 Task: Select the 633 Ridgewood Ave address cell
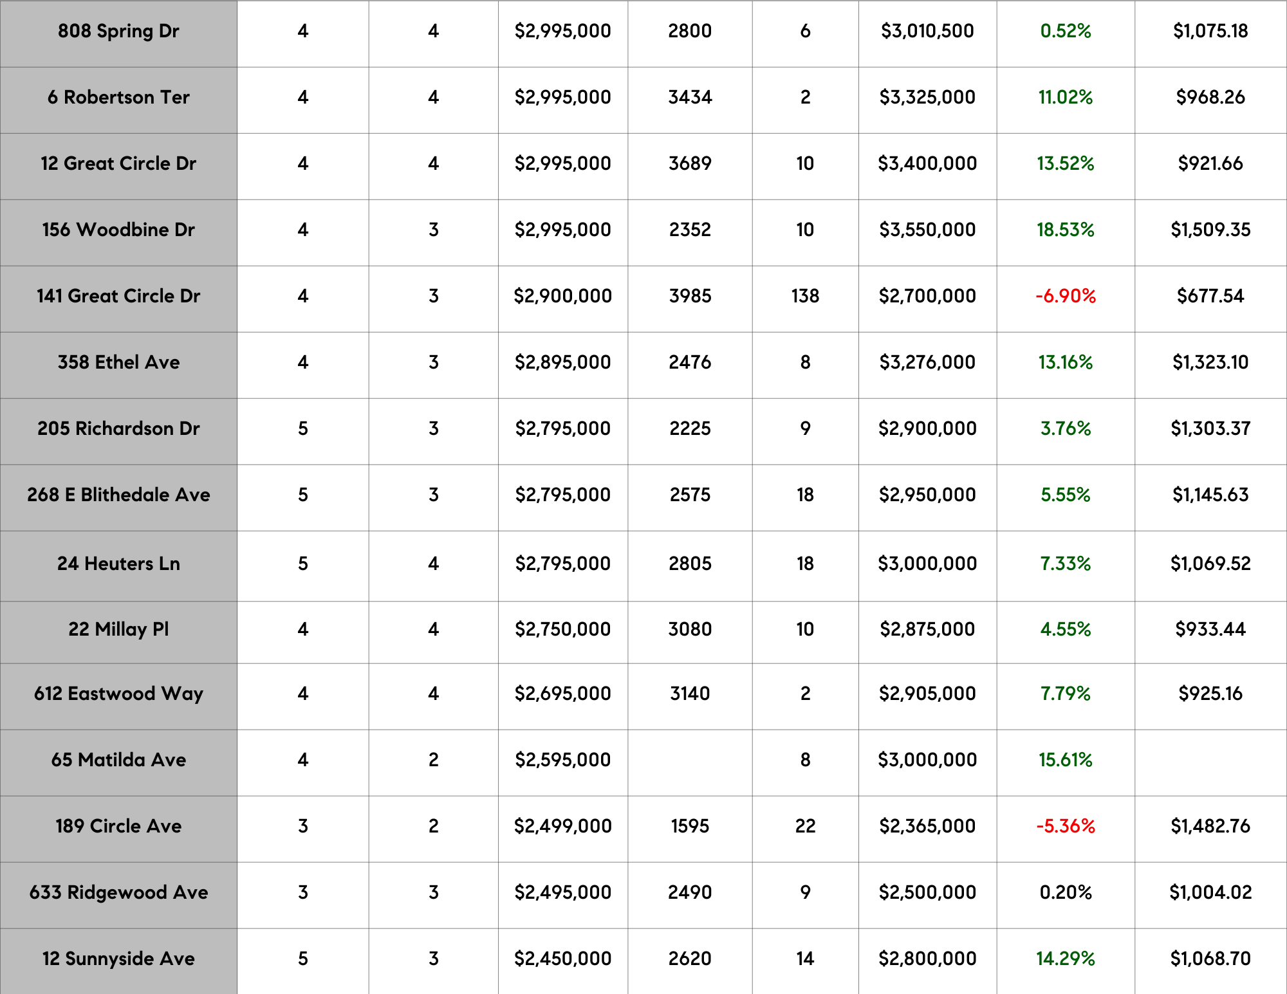pos(118,892)
